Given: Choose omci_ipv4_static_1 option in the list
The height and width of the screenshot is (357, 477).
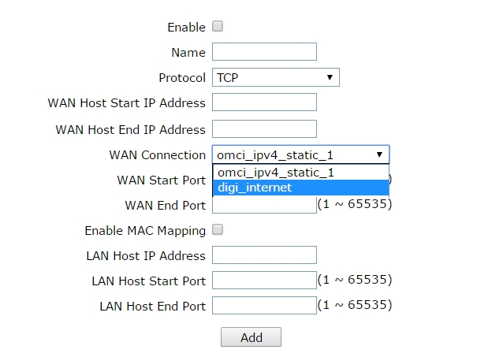Looking at the screenshot, I should point(300,172).
